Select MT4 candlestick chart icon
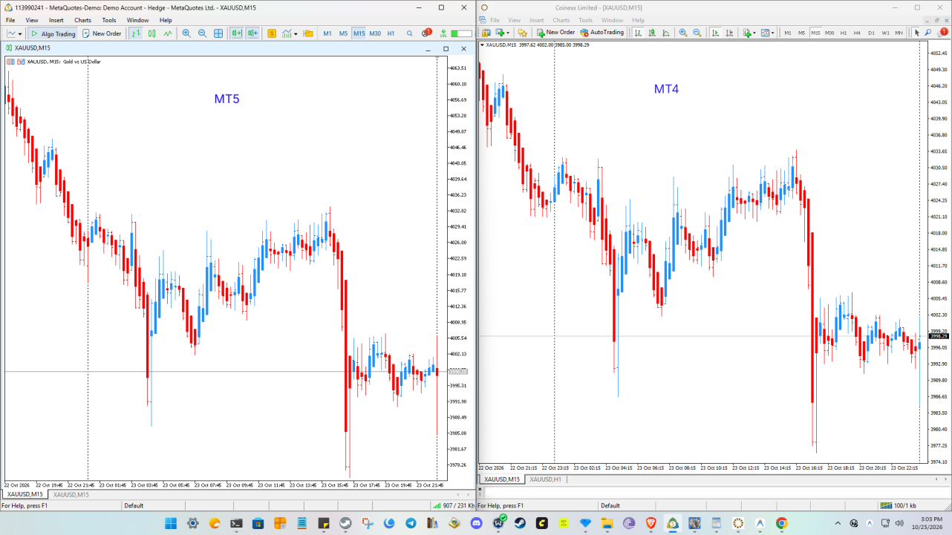The image size is (952, 535). click(652, 33)
